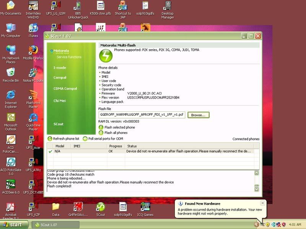The height and width of the screenshot is (229, 306).
Task: Select the ACD FotoSlate 3.0 icon
Action: 11,166
